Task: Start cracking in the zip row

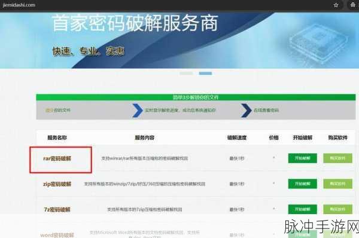Action: pos(302,184)
